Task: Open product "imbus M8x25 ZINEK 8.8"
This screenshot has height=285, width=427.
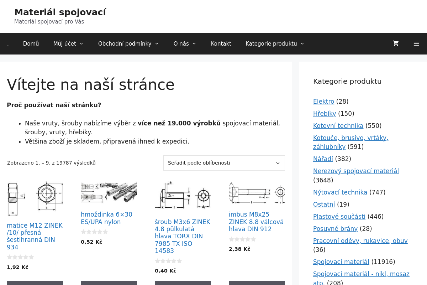Action: pyautogui.click(x=256, y=222)
